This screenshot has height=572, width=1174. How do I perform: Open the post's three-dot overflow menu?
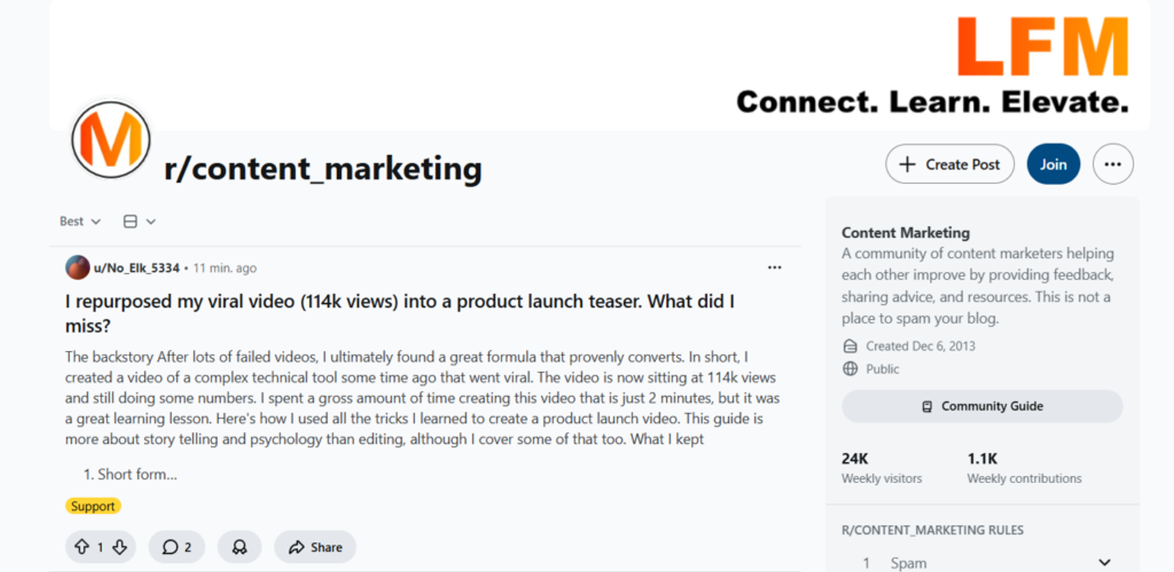[x=774, y=268]
